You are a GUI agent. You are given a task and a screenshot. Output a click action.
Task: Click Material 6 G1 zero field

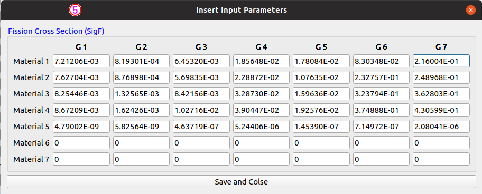coord(81,143)
